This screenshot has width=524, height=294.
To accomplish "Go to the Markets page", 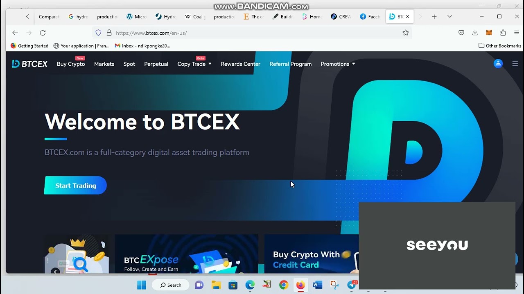I will pos(104,64).
